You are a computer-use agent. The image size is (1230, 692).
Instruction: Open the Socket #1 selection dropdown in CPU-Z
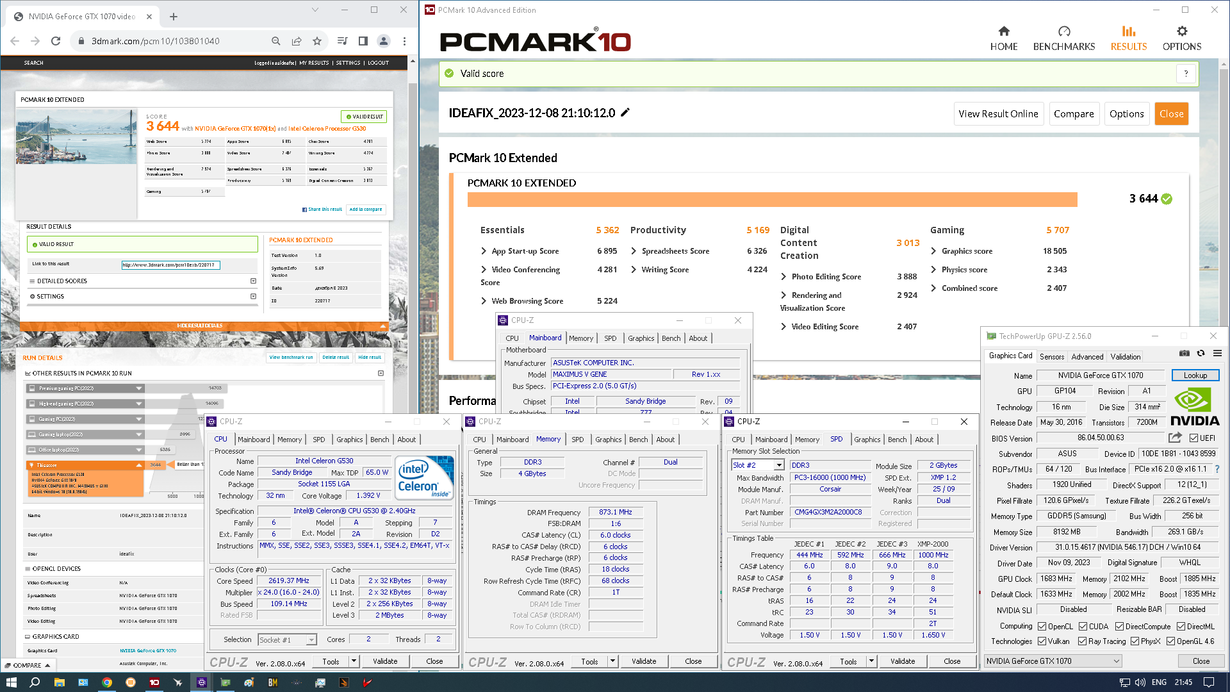[288, 639]
